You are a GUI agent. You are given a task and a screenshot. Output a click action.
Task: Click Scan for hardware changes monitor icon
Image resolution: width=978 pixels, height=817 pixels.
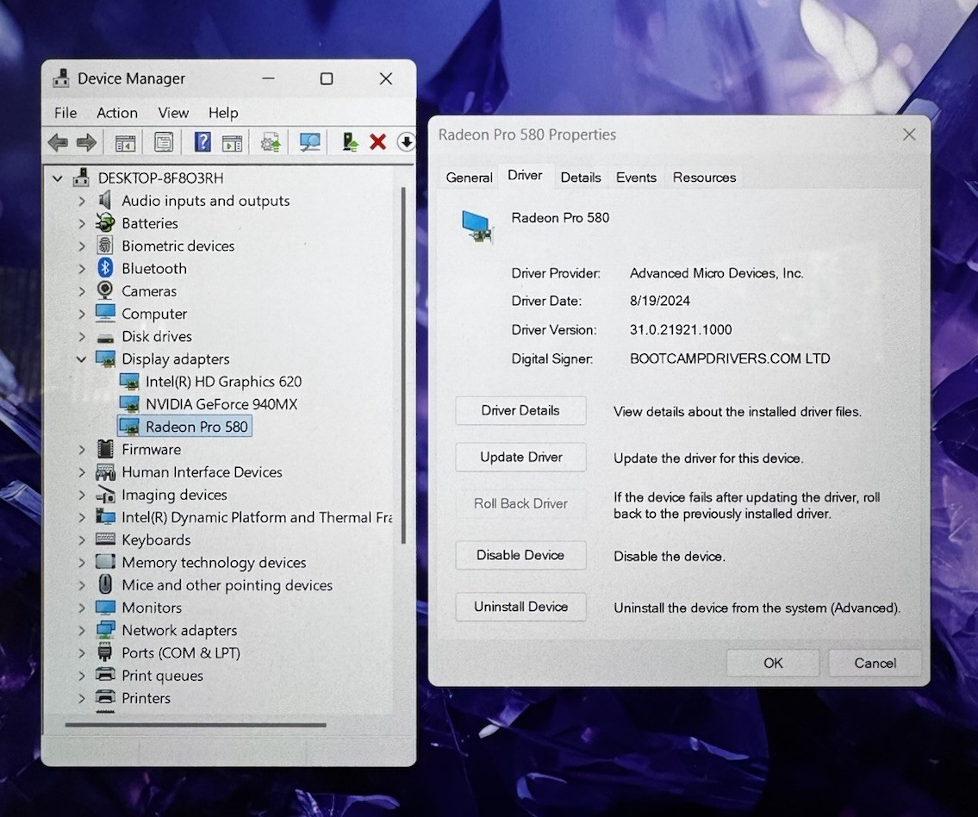click(309, 142)
